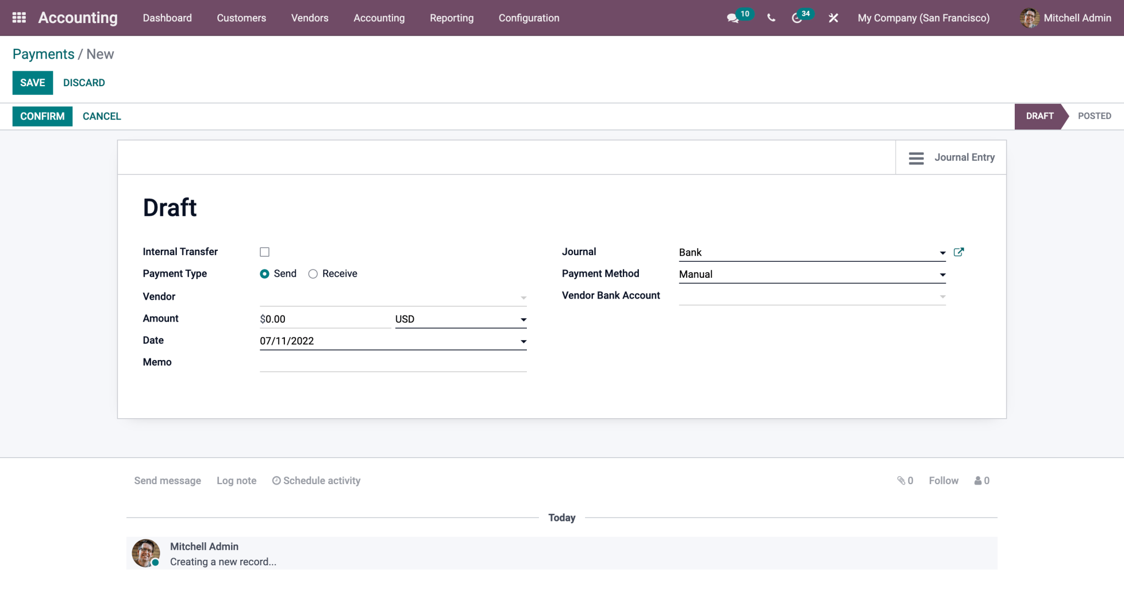The image size is (1124, 607).
Task: Switch to the Vendors menu
Action: click(x=310, y=18)
